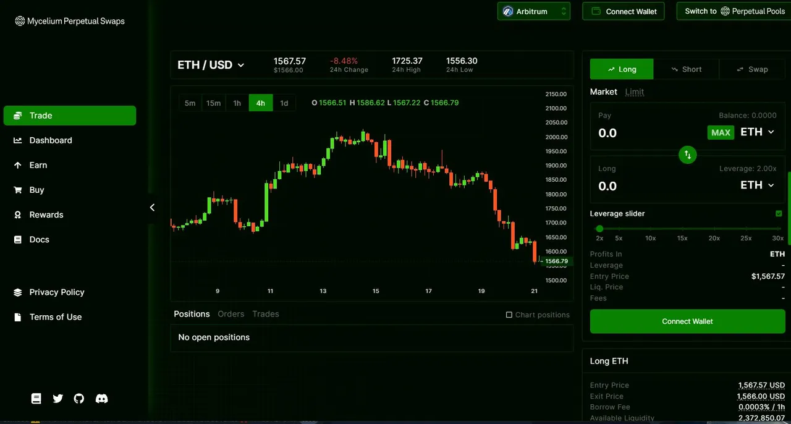Screen dimensions: 791x424
Task: Click the 1566.79 current price label on chart
Action: (x=557, y=261)
